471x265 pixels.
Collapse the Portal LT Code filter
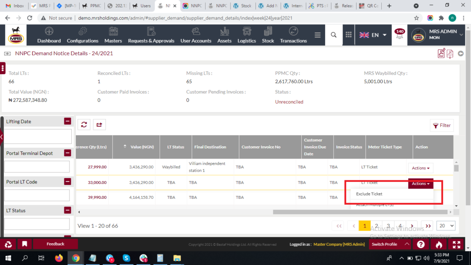coord(68,181)
